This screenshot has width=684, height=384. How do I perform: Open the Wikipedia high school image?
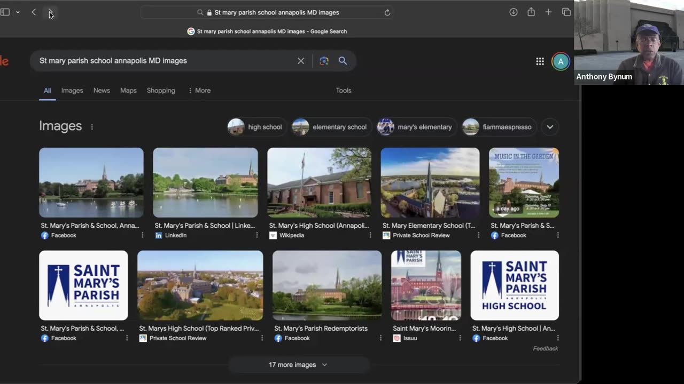[x=319, y=182]
